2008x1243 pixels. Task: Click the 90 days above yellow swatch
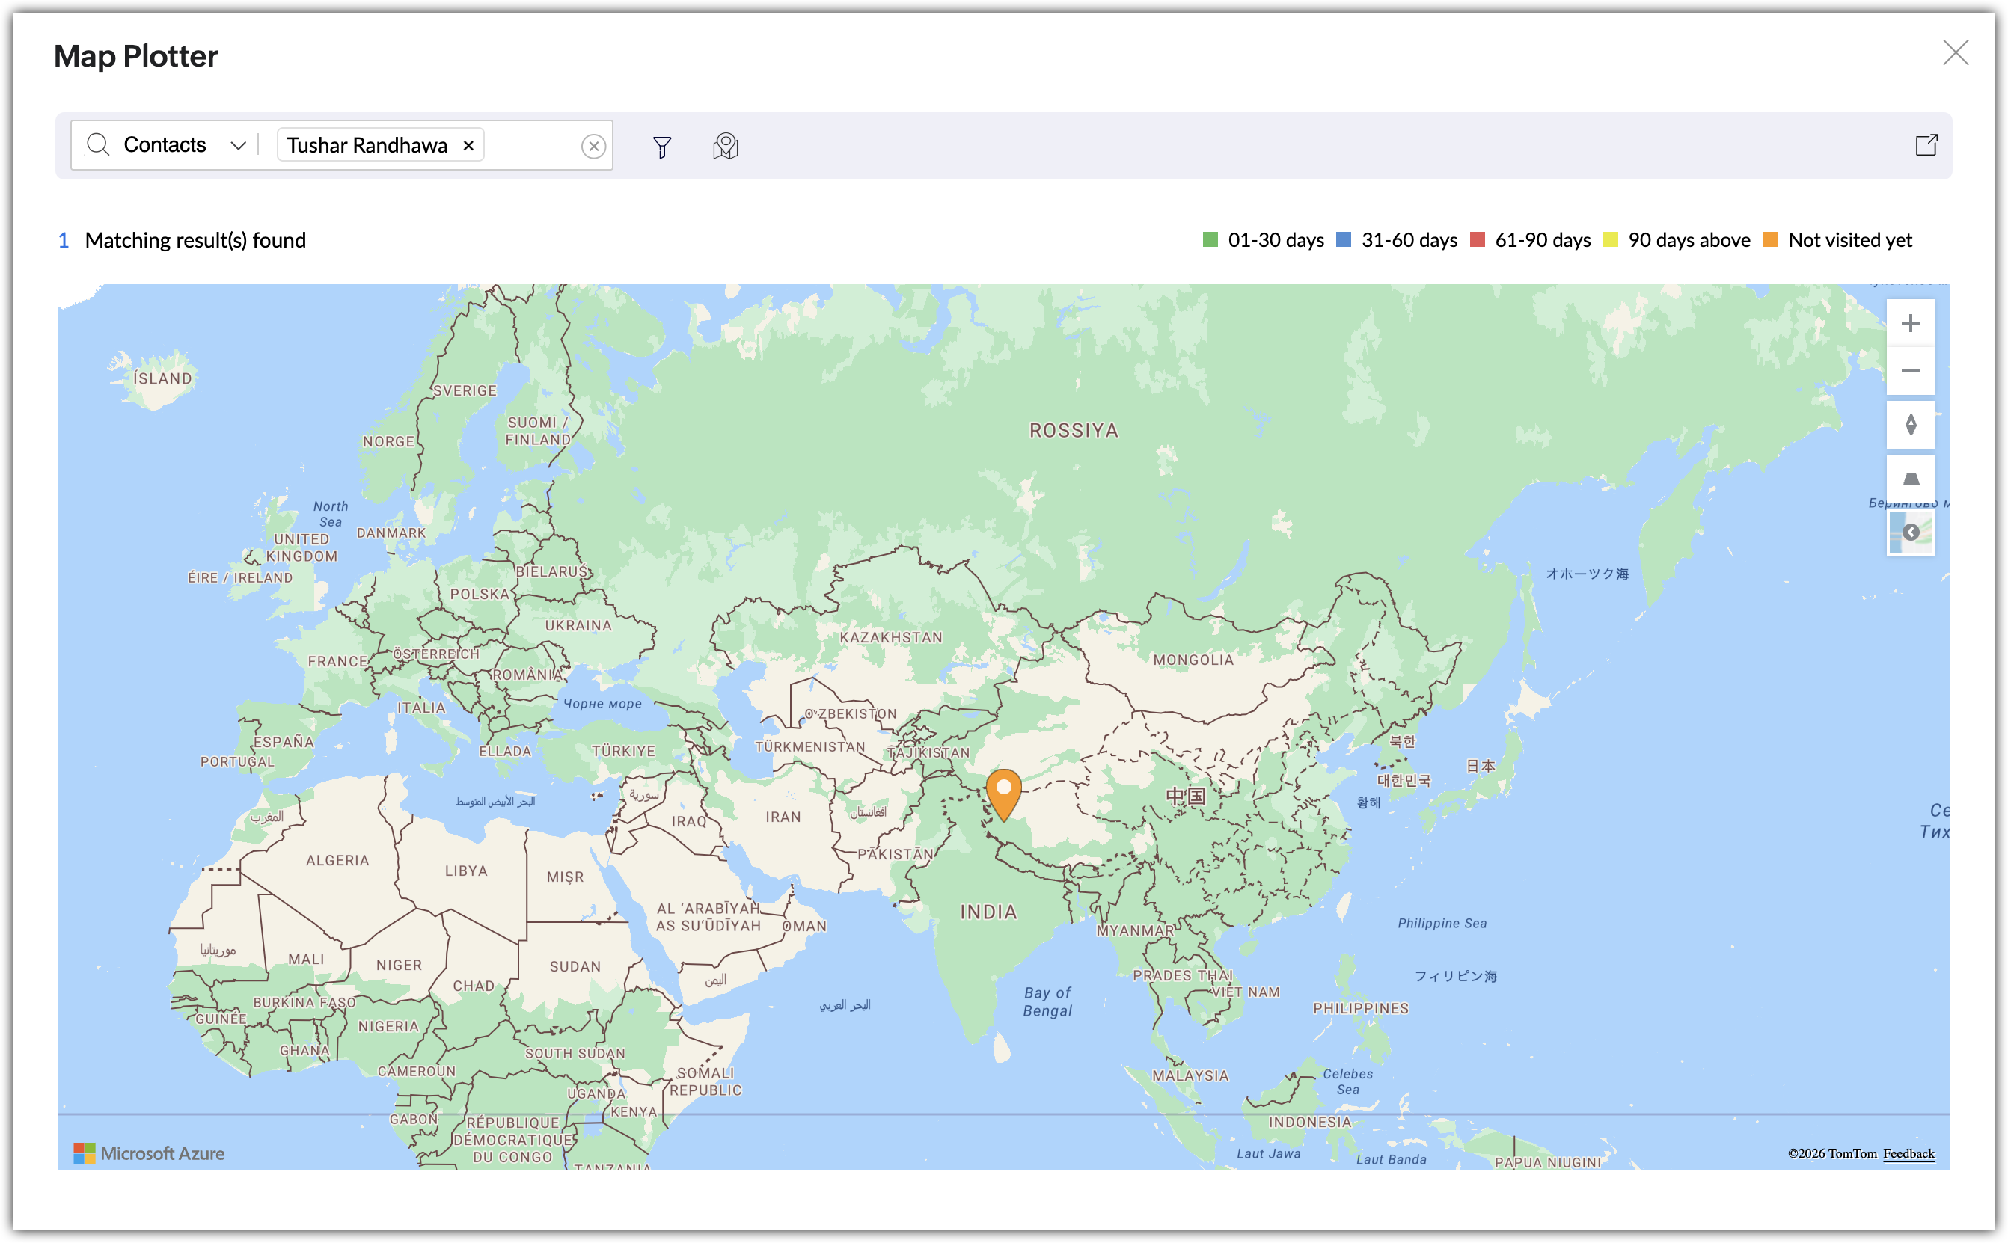(x=1610, y=239)
